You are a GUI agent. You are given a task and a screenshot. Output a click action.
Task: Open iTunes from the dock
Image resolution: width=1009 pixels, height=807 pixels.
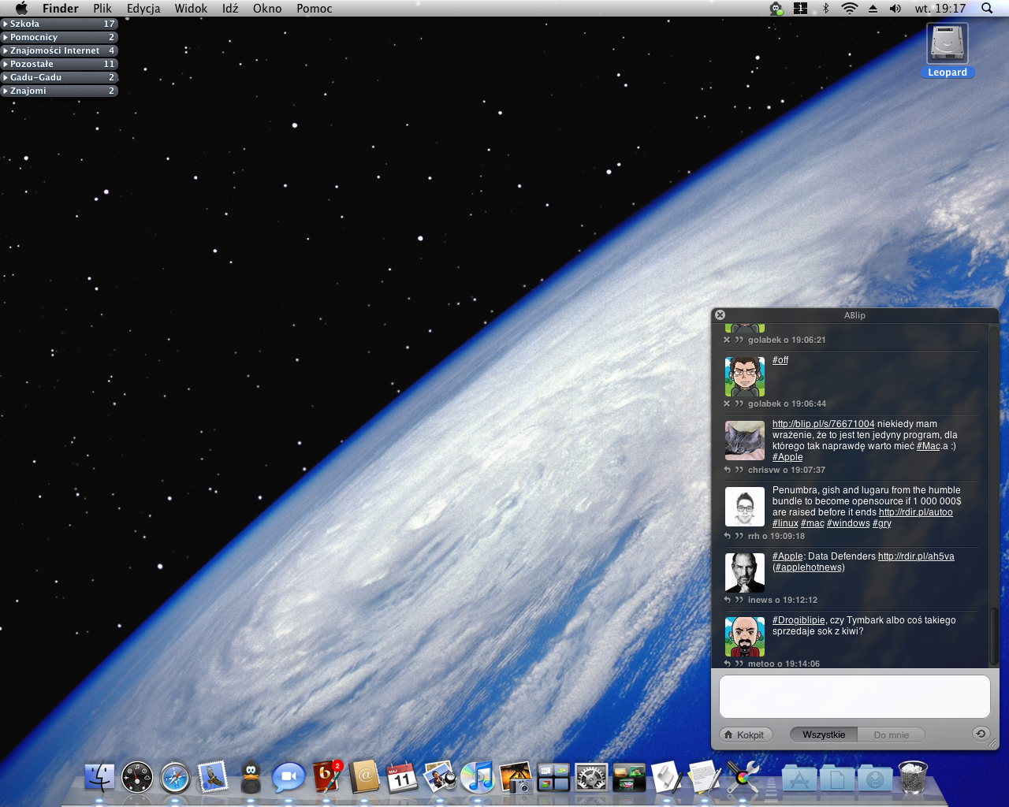coord(478,778)
